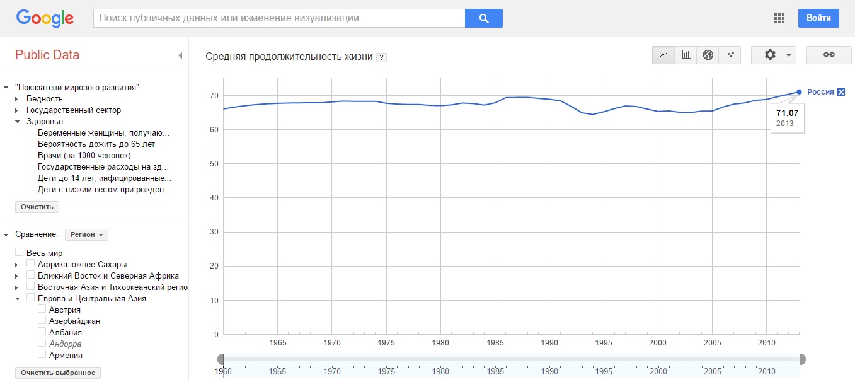
Task: Open the Google apps grid icon
Action: pos(779,18)
